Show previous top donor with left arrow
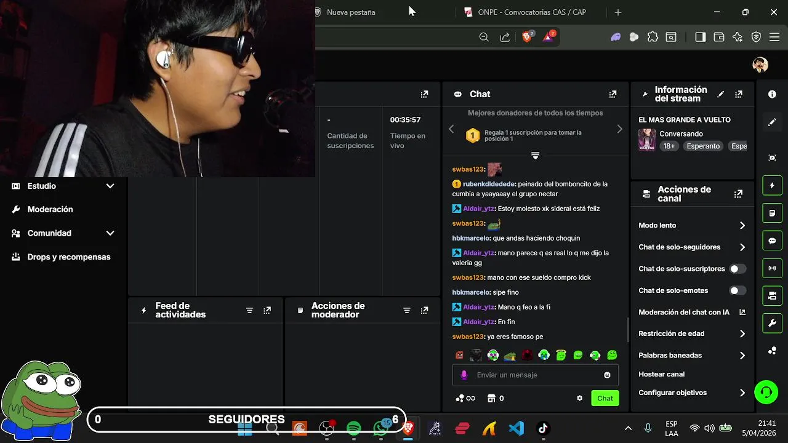788x443 pixels. (x=451, y=129)
